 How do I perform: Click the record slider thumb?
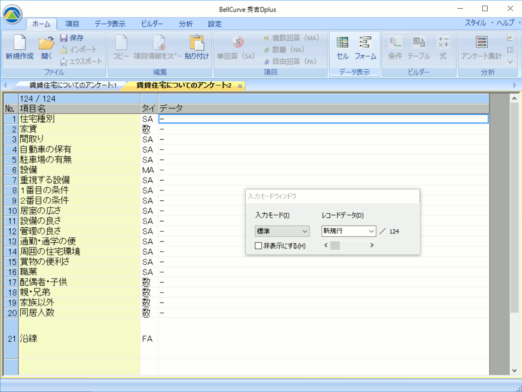[335, 245]
